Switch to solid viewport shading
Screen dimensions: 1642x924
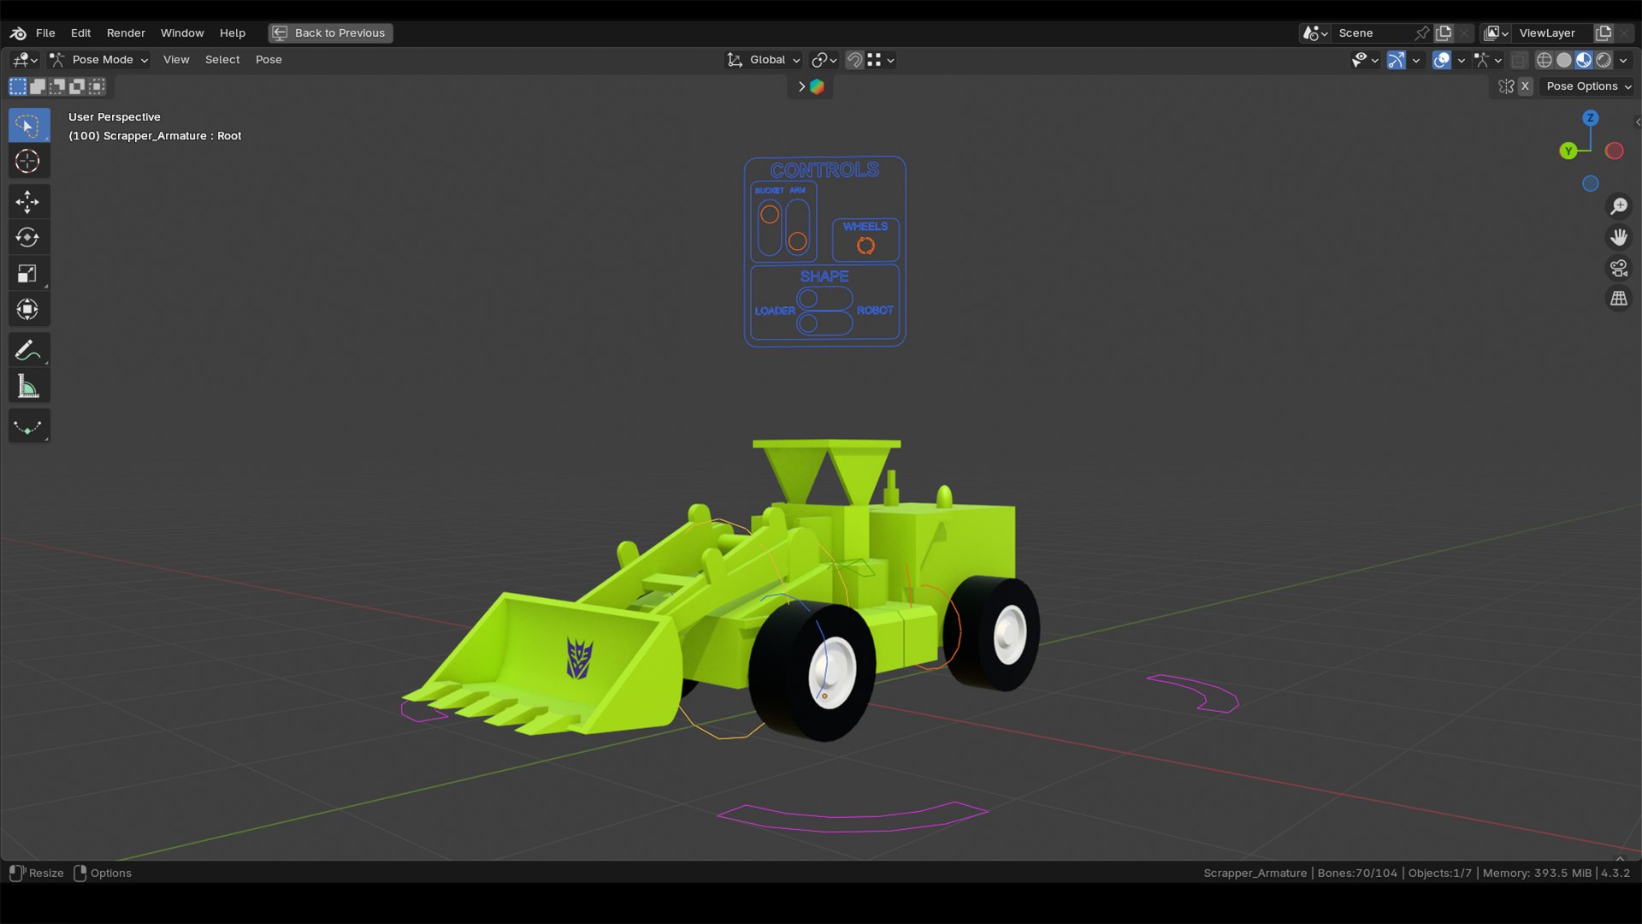point(1564,60)
